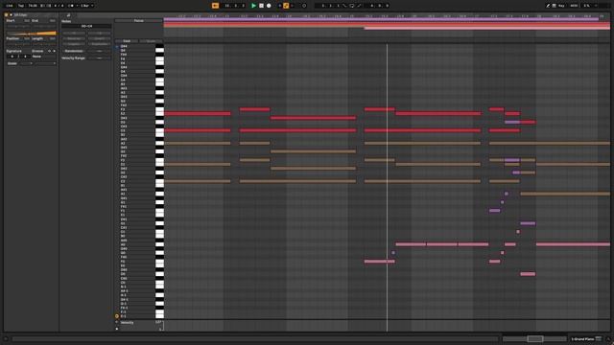This screenshot has height=345, width=614.
Task: Click the tempo field showing 74.00
Action: coord(33,6)
